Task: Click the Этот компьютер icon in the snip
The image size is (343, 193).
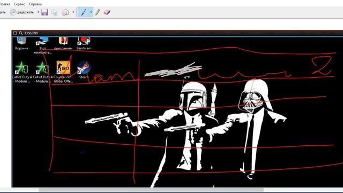Action: 42,46
